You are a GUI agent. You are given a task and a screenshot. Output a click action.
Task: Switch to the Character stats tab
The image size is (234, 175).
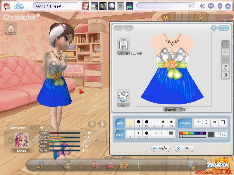(x=18, y=127)
